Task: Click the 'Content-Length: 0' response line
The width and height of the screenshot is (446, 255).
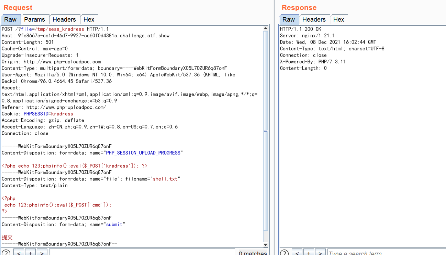Action: coord(303,68)
